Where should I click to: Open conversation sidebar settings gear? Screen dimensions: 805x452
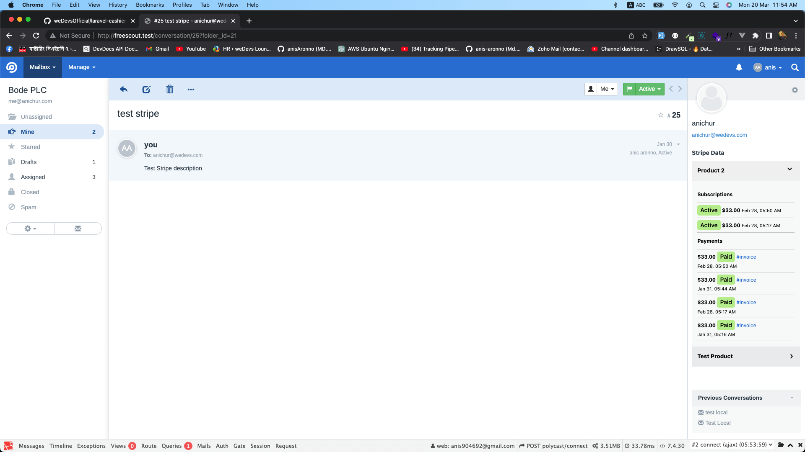point(795,90)
